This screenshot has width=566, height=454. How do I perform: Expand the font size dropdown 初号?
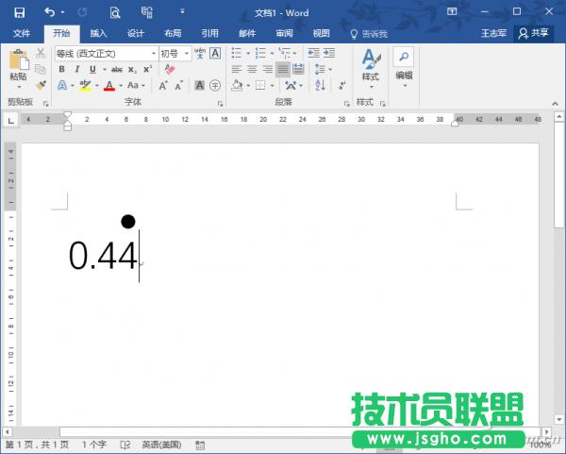tap(175, 54)
